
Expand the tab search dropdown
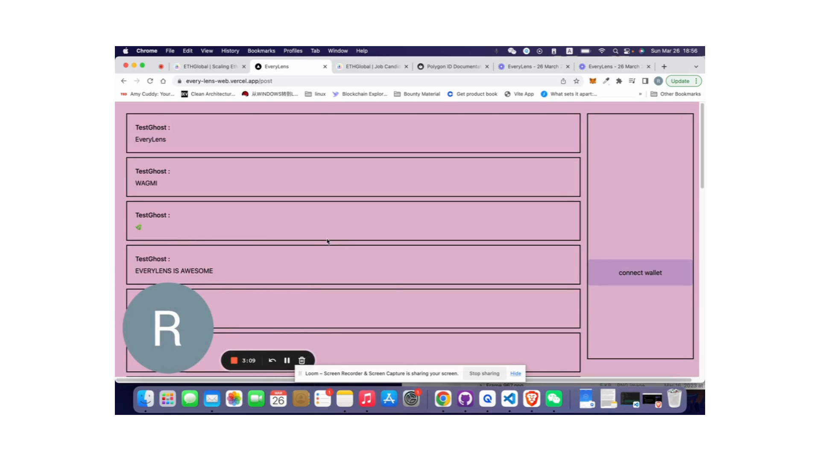[x=696, y=67]
